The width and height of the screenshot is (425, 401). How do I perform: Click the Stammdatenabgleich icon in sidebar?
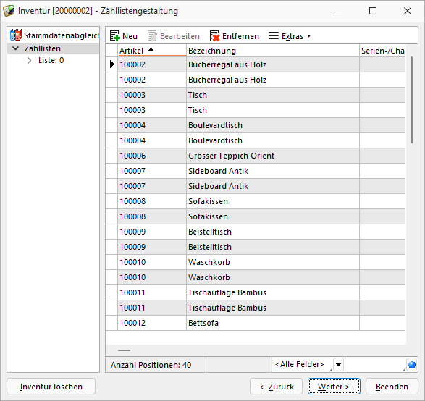(x=16, y=35)
